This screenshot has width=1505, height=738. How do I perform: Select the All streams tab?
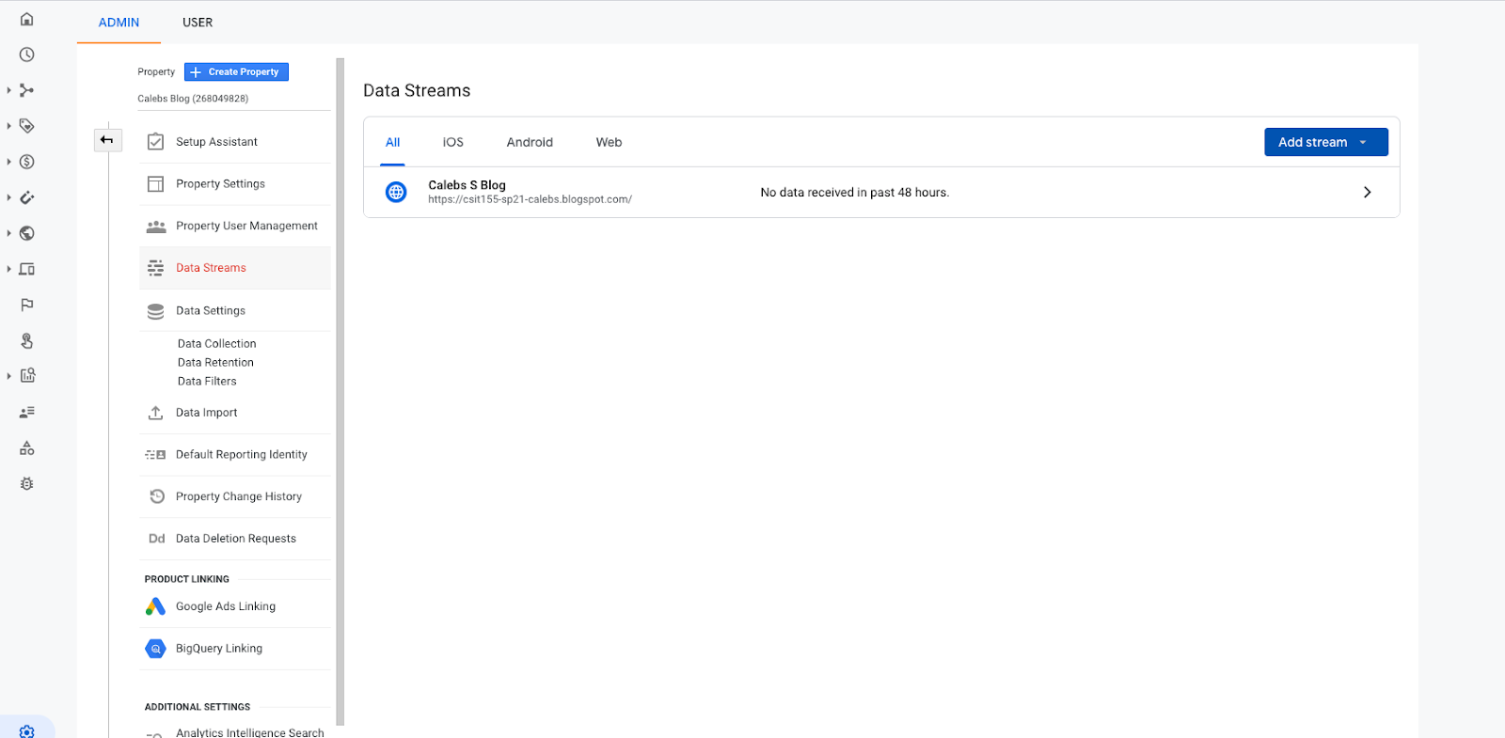[x=393, y=143]
